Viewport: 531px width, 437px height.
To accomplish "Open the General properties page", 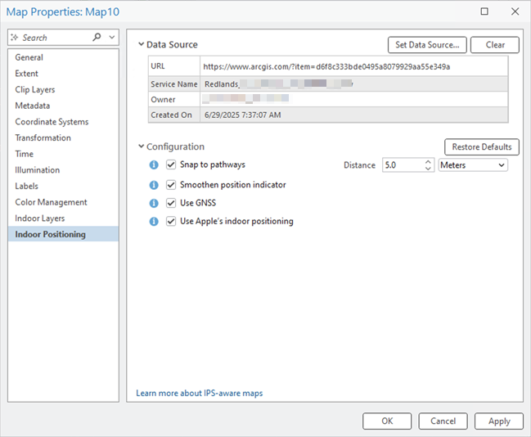I will [x=29, y=57].
